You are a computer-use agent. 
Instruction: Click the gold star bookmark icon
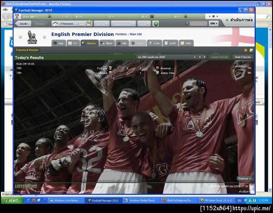246,50
